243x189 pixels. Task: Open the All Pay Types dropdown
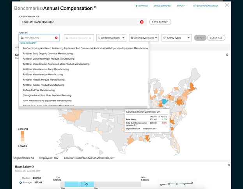click(177, 38)
